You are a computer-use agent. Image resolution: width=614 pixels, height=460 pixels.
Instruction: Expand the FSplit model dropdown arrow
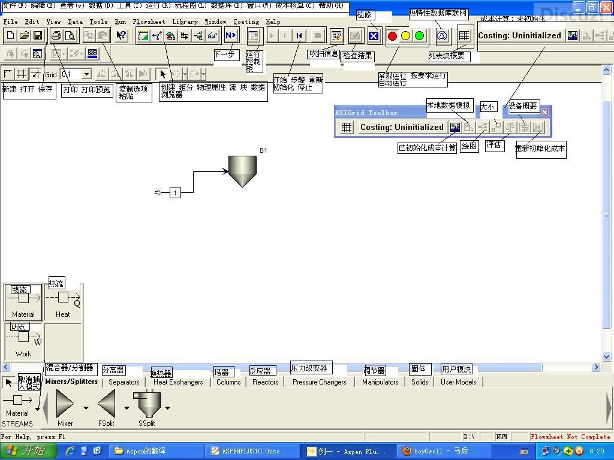[127, 408]
